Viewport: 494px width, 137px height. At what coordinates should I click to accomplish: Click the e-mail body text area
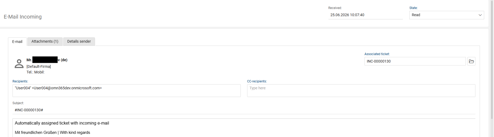[244, 128]
